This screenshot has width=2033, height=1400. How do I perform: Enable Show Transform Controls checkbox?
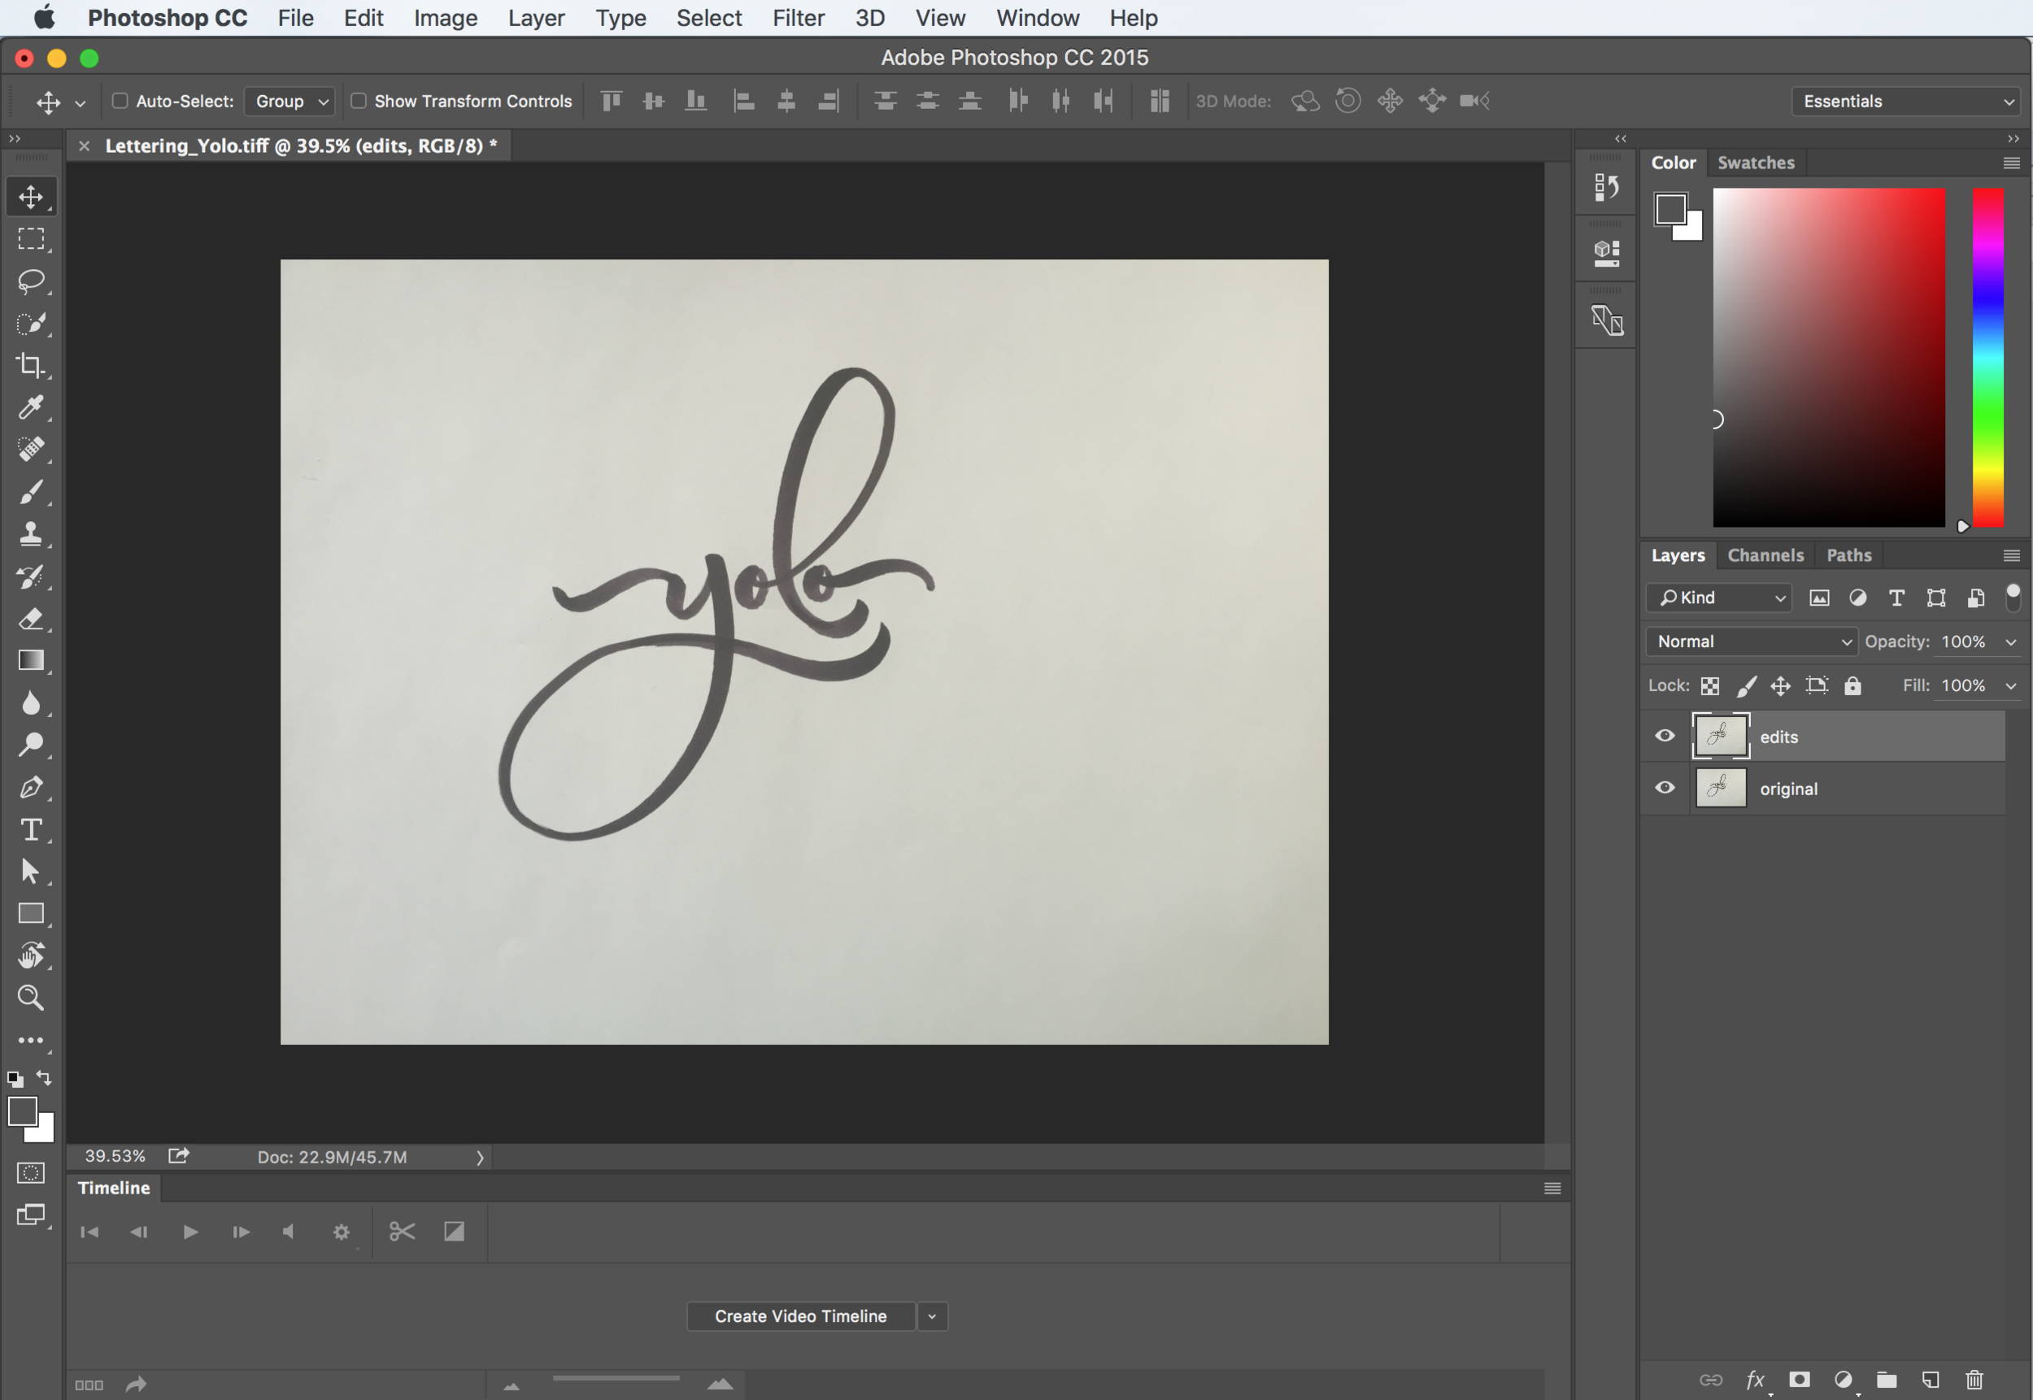(x=359, y=101)
